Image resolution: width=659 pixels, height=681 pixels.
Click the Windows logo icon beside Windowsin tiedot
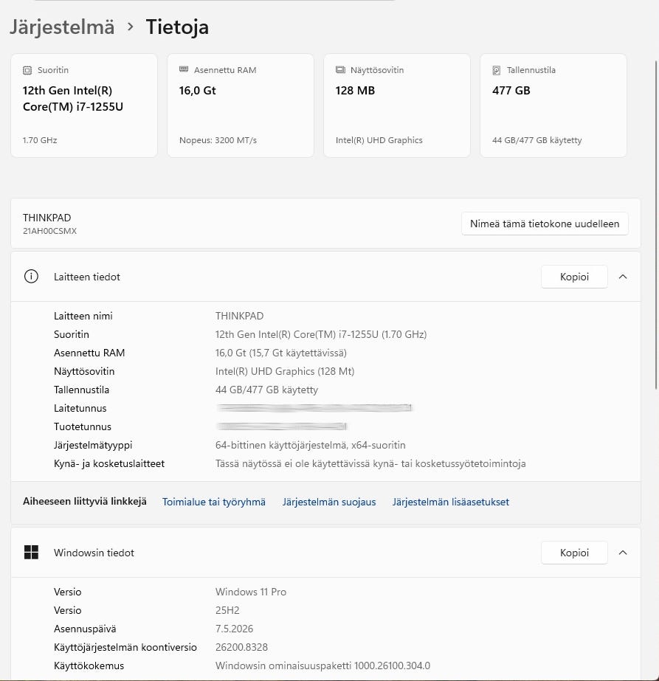31,553
